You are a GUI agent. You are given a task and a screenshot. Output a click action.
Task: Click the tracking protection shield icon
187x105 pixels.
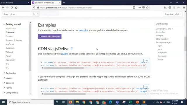(x=34, y=8)
